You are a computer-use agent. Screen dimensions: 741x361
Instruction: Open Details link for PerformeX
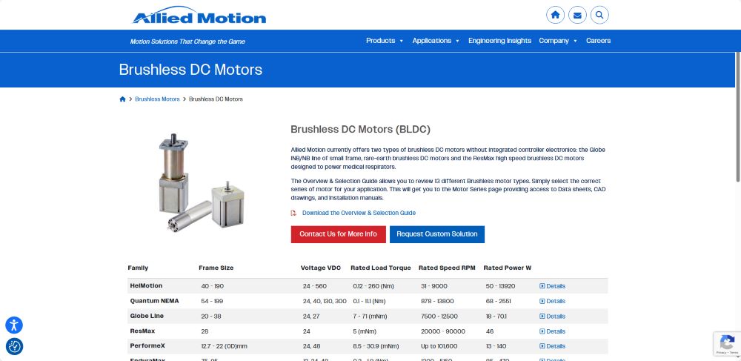[556, 346]
